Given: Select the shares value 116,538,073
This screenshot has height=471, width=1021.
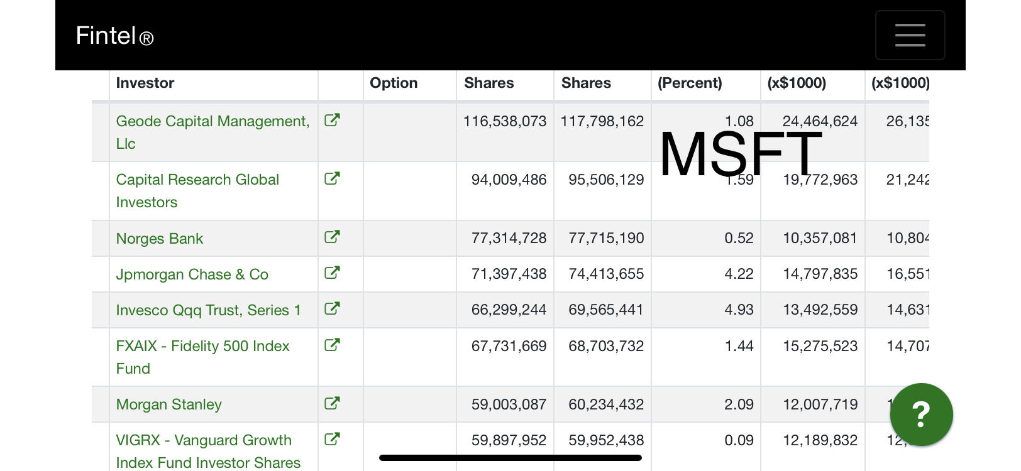Looking at the screenshot, I should (x=505, y=121).
